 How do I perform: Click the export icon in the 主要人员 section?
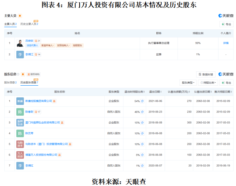pos(226,24)
